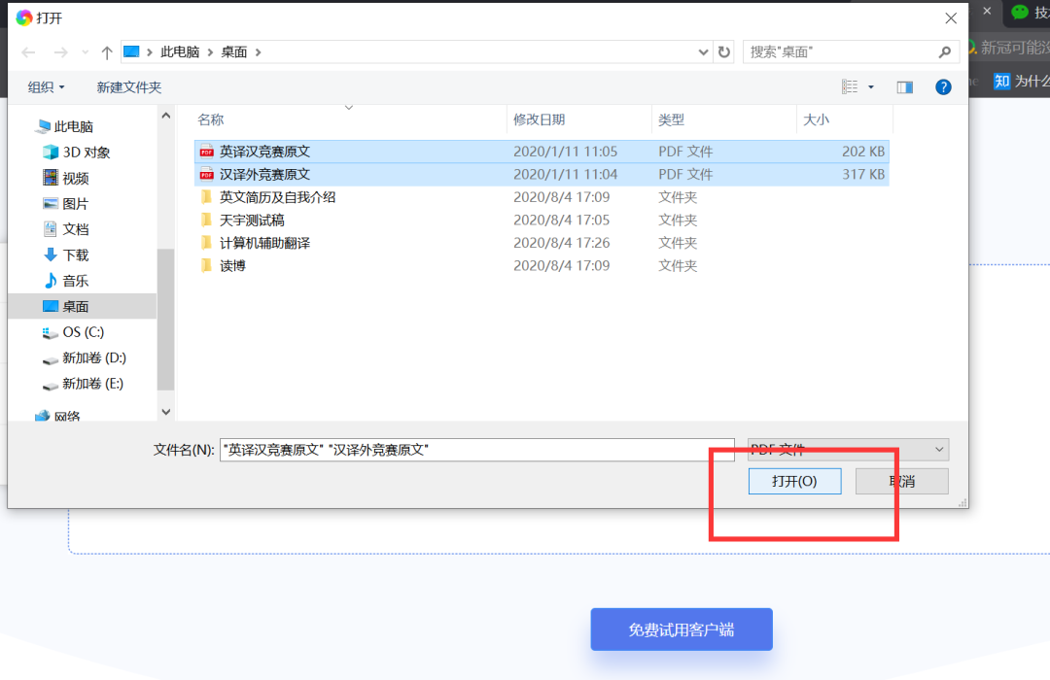Open the 知乎 为什么 bookmark

(1021, 81)
